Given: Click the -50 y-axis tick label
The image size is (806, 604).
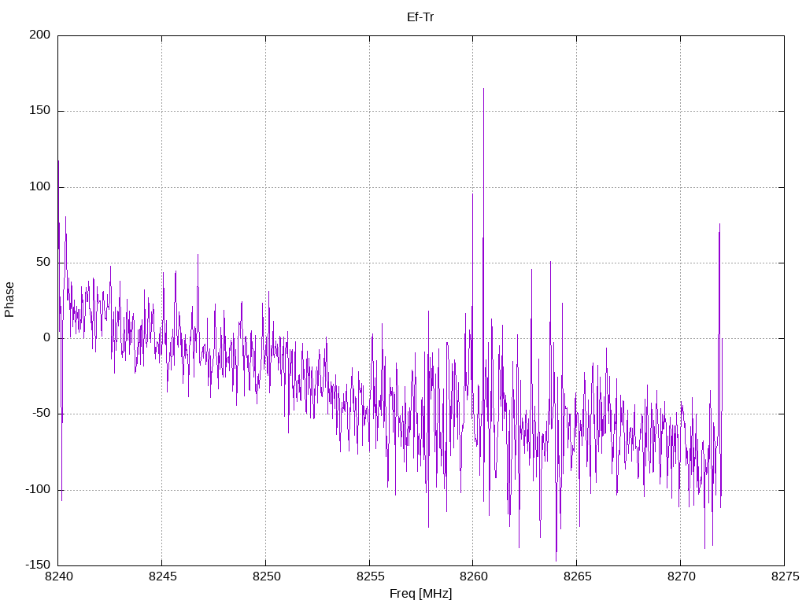Looking at the screenshot, I should click(41, 414).
